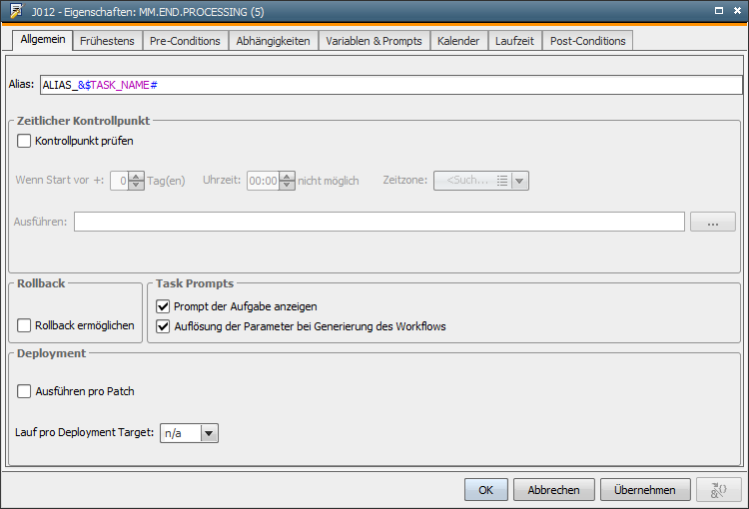Uncheck Prompt der Aufgabe anzeigen

click(164, 306)
